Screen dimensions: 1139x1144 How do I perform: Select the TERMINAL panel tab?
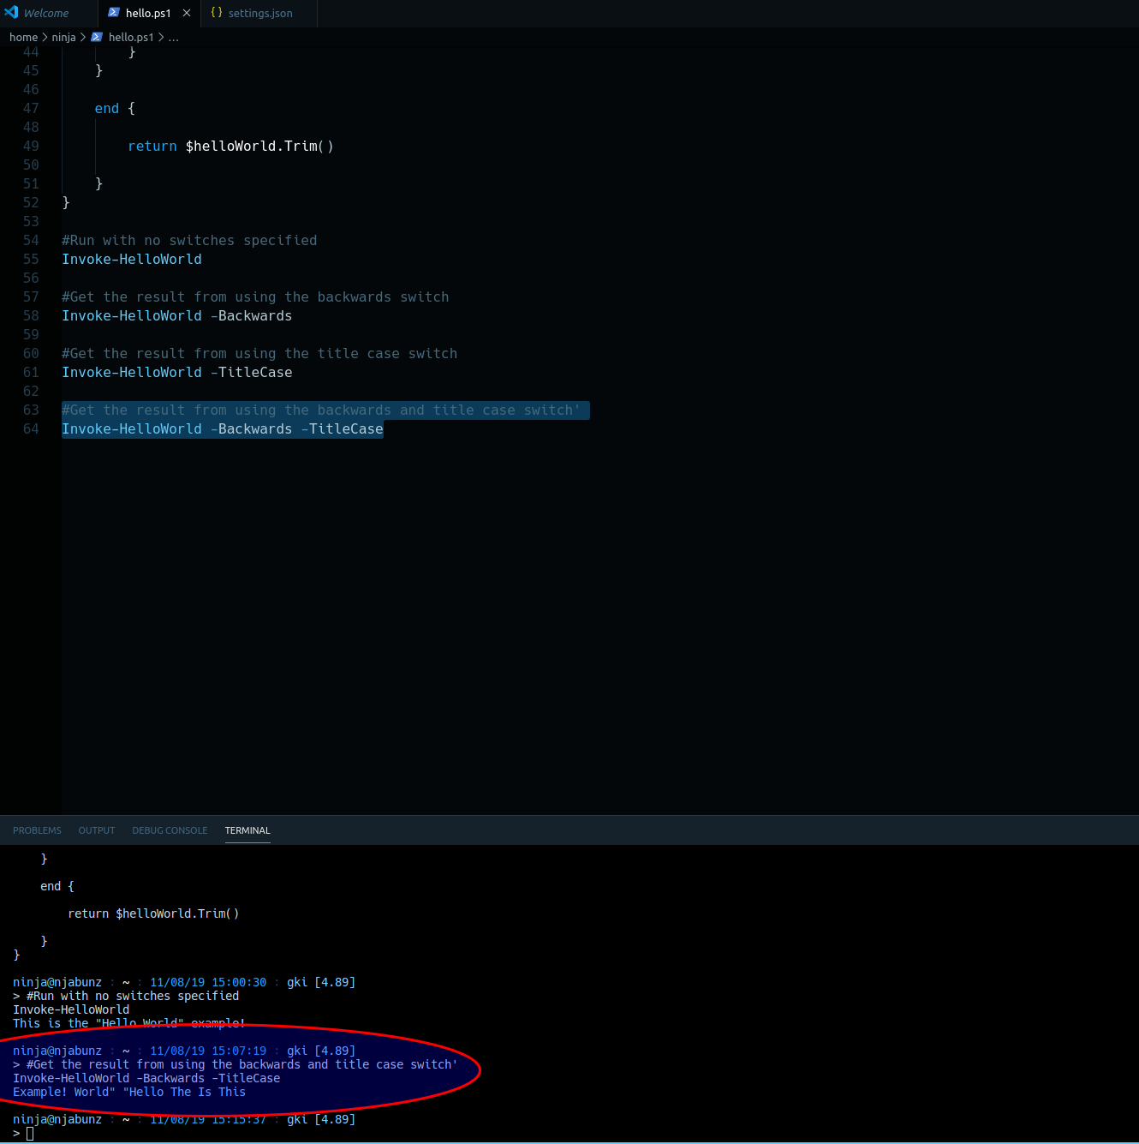[247, 830]
